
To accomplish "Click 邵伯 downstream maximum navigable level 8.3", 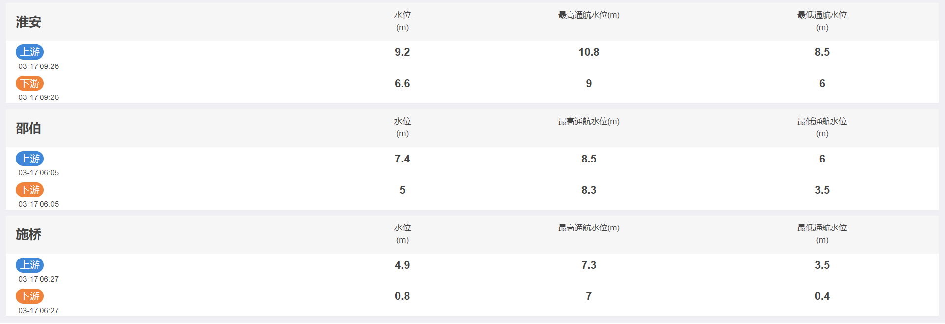I will click(589, 190).
